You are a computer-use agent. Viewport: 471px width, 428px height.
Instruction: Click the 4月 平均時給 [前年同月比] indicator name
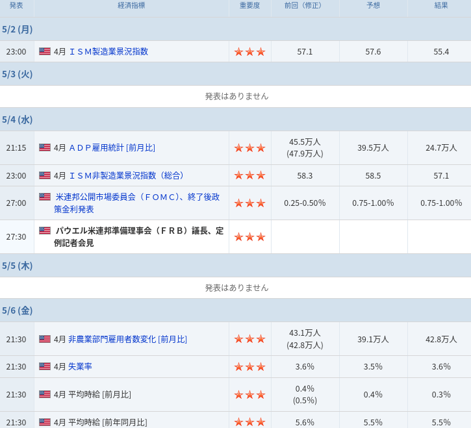[x=101, y=422]
